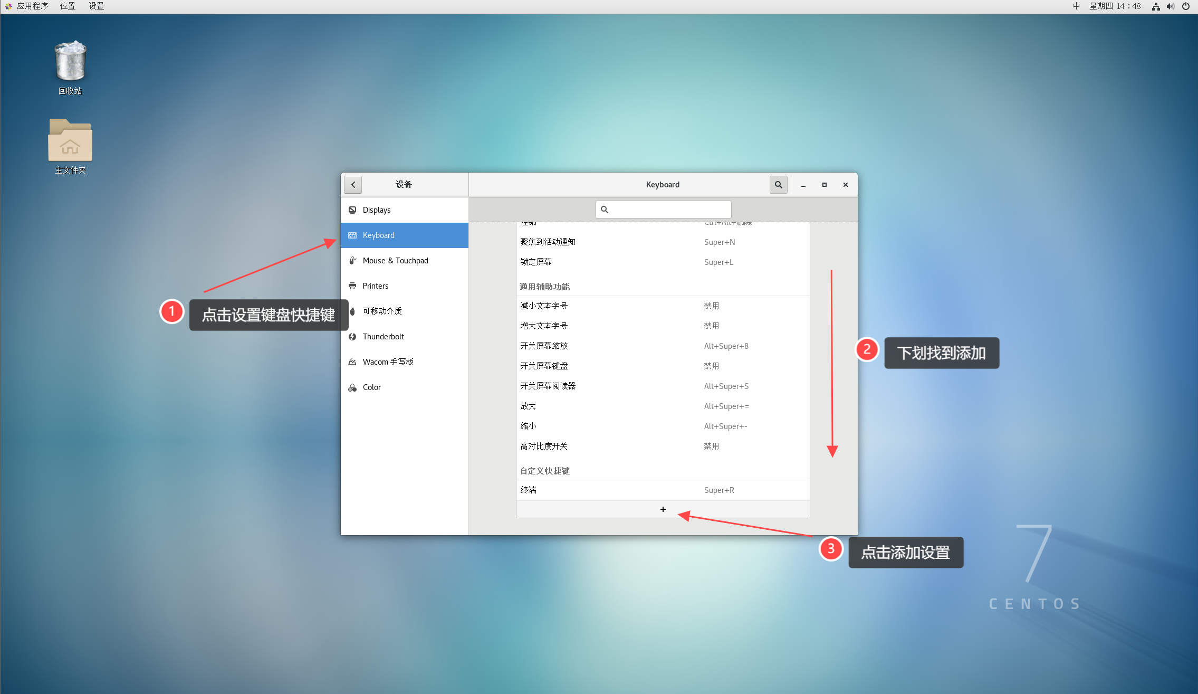
Task: Click the Super+L shortcut value
Action: [x=718, y=262]
